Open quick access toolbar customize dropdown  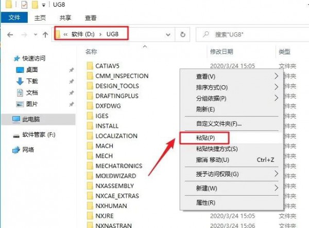(44, 5)
